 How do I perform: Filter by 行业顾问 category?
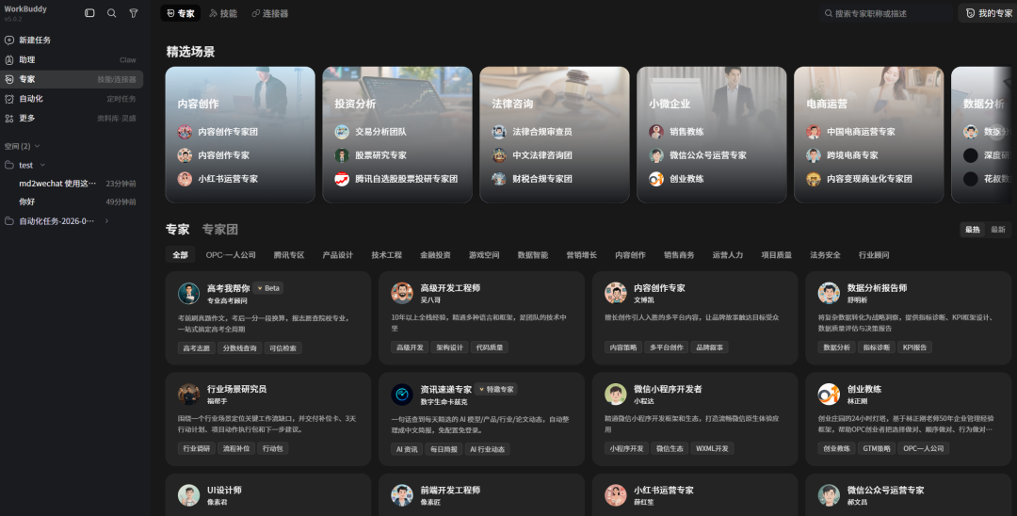874,255
